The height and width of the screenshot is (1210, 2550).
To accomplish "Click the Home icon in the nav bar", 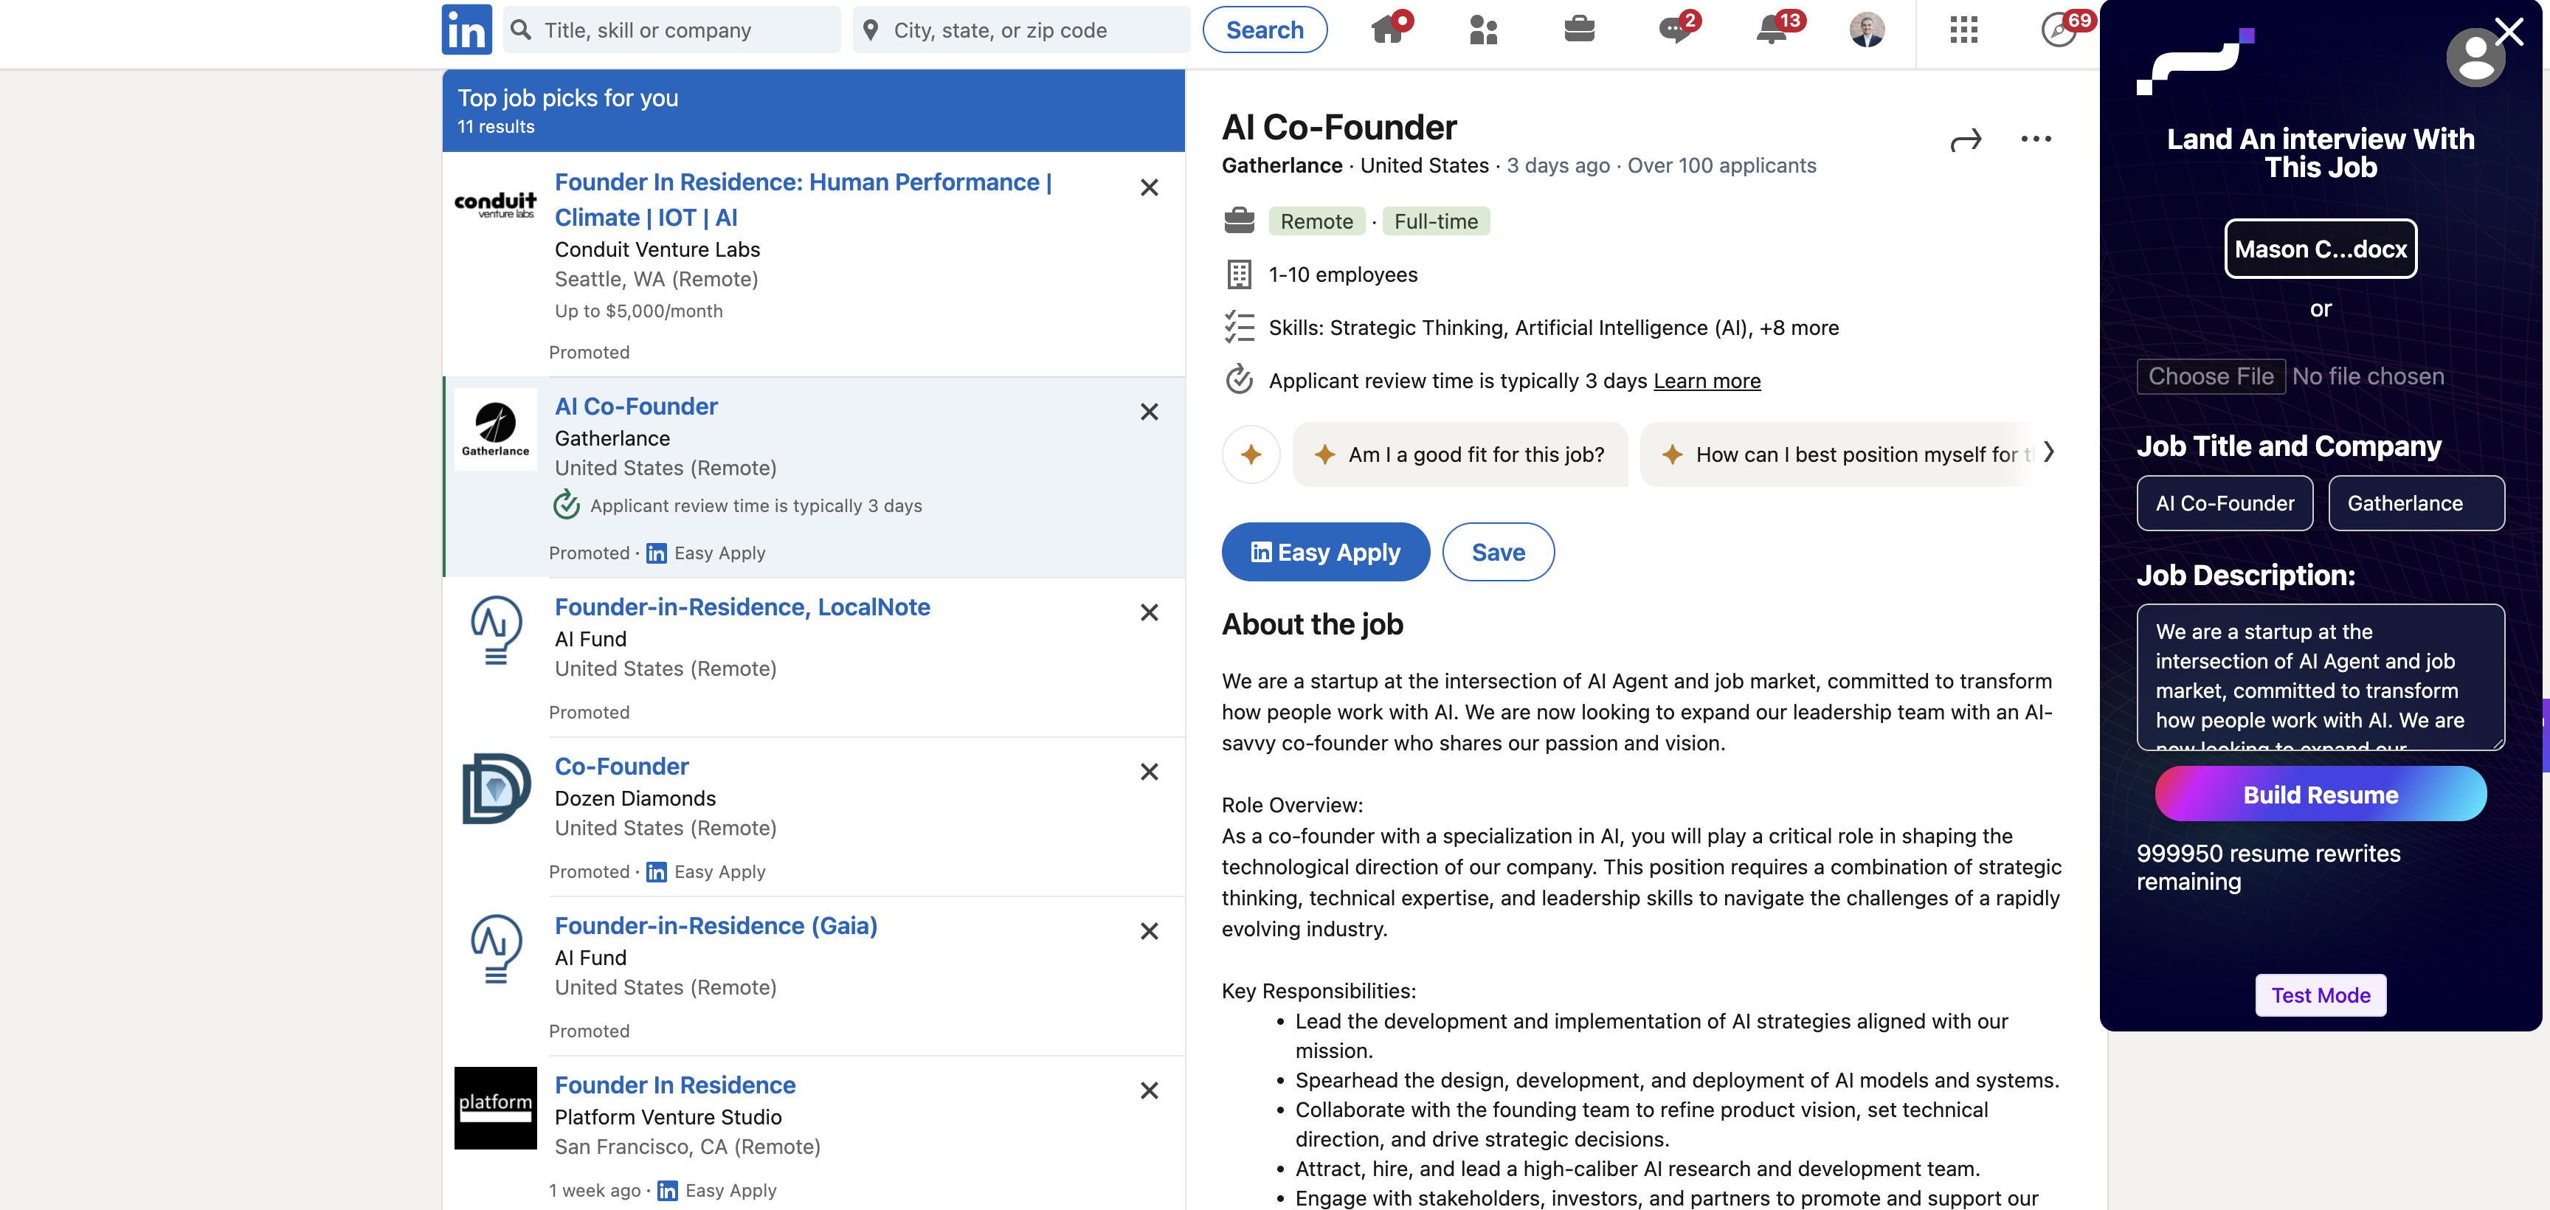I will click(x=1388, y=30).
